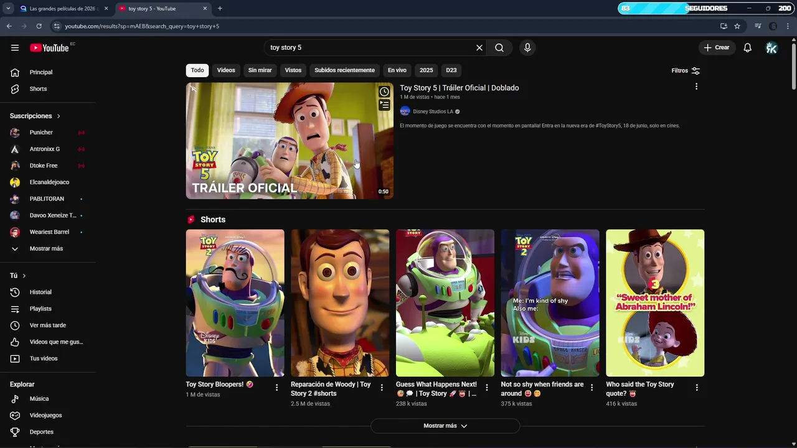Open liked videos in sidebar
797x448 pixels.
(48, 342)
